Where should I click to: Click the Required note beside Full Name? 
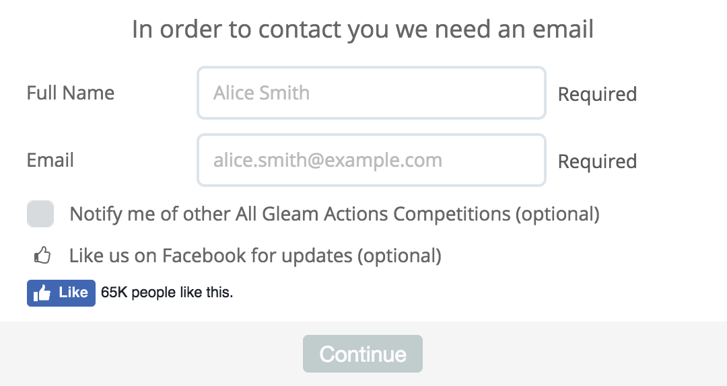[x=597, y=94]
